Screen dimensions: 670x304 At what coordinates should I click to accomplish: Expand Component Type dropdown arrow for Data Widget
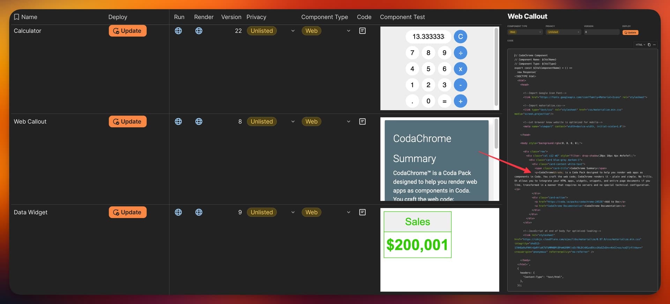pyautogui.click(x=348, y=212)
